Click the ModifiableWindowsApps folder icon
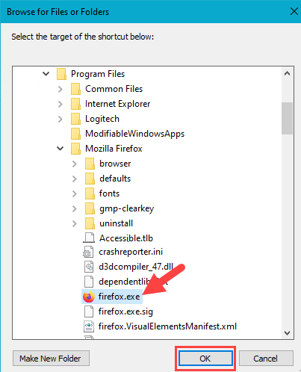The height and width of the screenshot is (372, 301). coord(75,134)
